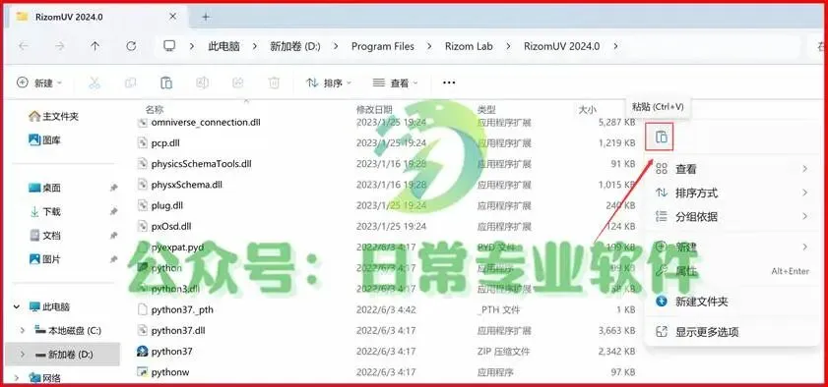Screen dimensions: 828x387
Task: Sort by 大小 column header
Action: (x=587, y=109)
